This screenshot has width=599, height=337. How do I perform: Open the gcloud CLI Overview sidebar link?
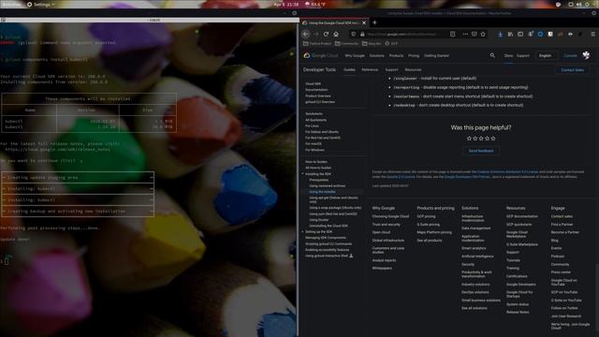click(320, 102)
